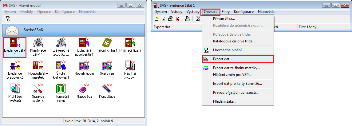Click the edit record toolbar icon with hand
This screenshot has height=126, width=352.
pyautogui.click(x=171, y=19)
